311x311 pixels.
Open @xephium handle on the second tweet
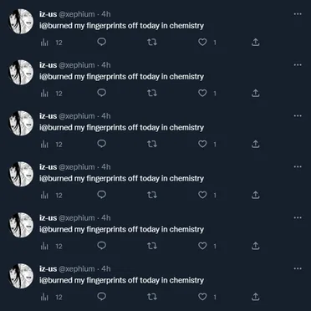[x=77, y=65]
